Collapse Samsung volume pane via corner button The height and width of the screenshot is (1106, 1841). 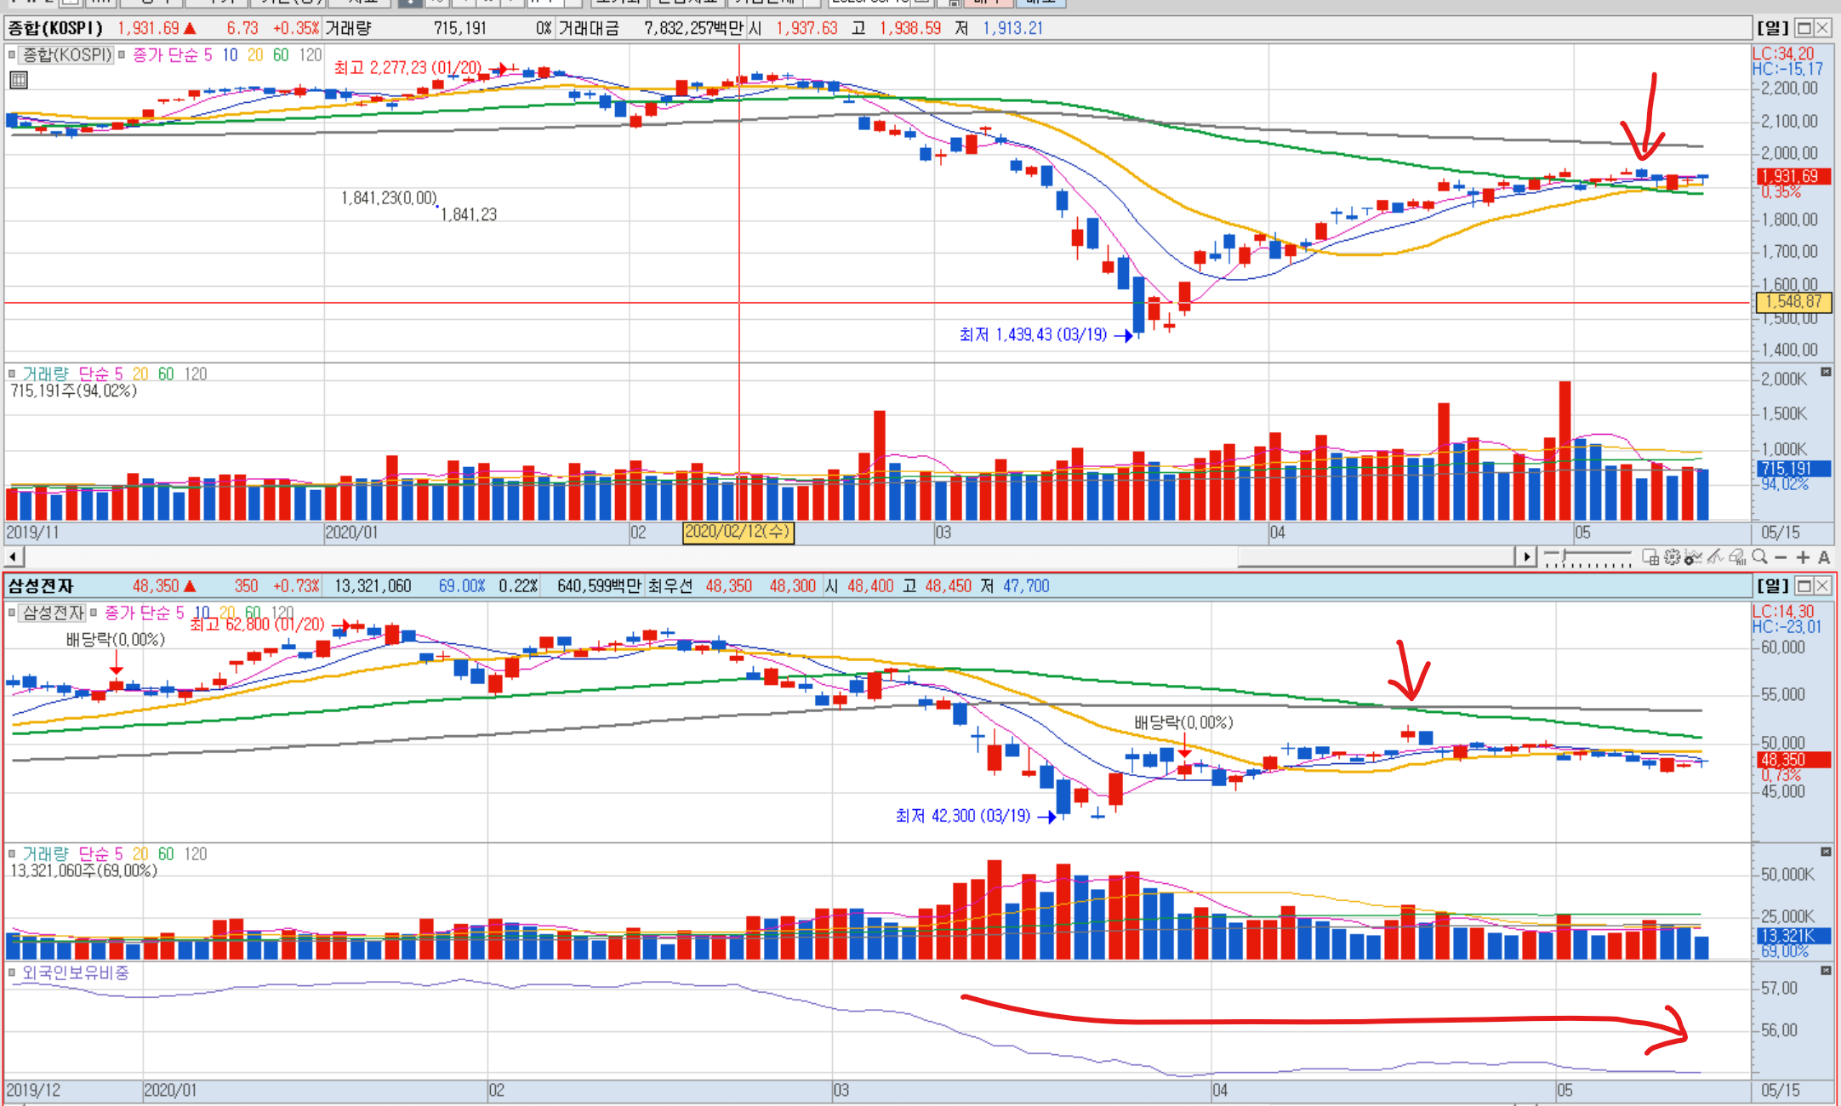pos(1826,852)
